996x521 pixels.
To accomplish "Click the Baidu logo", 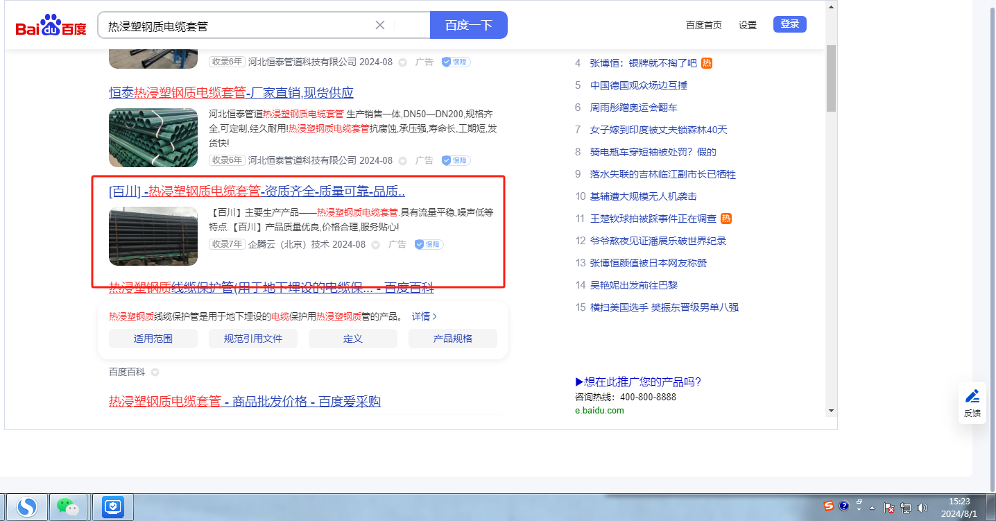I will point(51,26).
